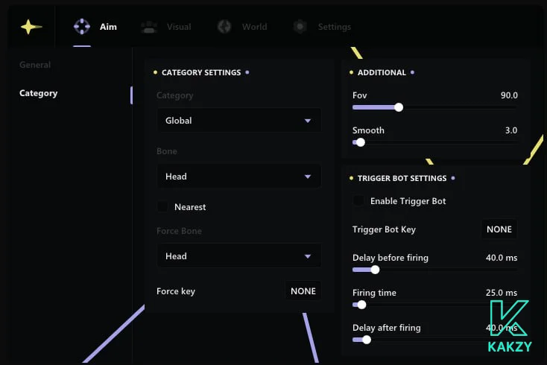
Task: Open the Force Bone dropdown
Action: tap(238, 256)
